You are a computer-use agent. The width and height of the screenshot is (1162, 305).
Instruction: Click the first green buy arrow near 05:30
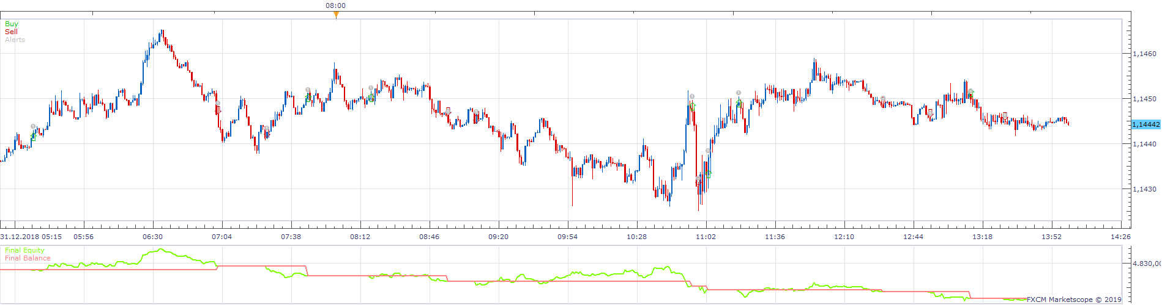33,137
